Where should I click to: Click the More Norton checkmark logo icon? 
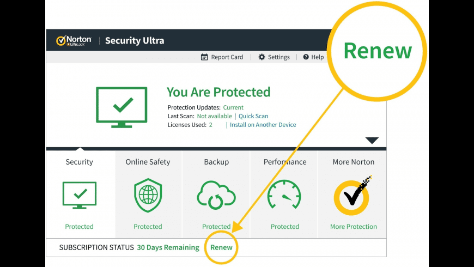[x=353, y=196]
